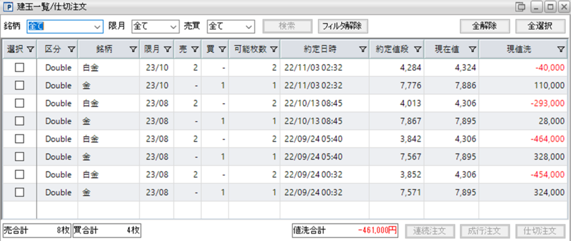The height and width of the screenshot is (241, 571).
Task: Open filter icon on 限月 column header
Action: coord(167,50)
